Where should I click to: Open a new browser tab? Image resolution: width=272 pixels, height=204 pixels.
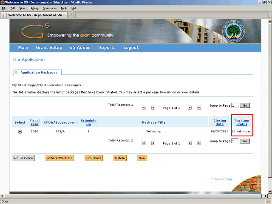[71, 15]
